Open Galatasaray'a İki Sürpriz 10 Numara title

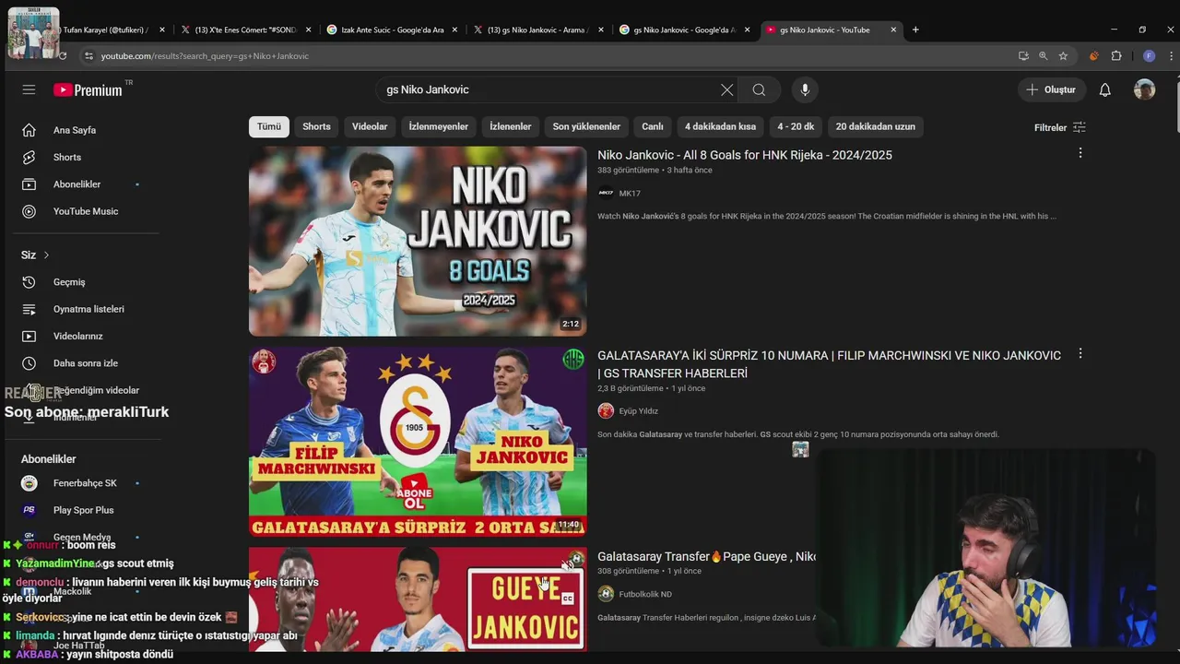tap(829, 364)
